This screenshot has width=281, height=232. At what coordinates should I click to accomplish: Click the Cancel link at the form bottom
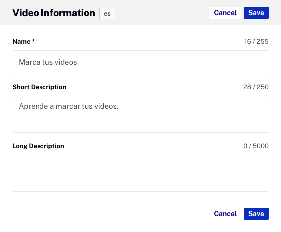click(225, 214)
